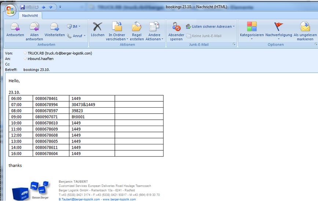Click the recipient inbound.haaften

click(41, 59)
